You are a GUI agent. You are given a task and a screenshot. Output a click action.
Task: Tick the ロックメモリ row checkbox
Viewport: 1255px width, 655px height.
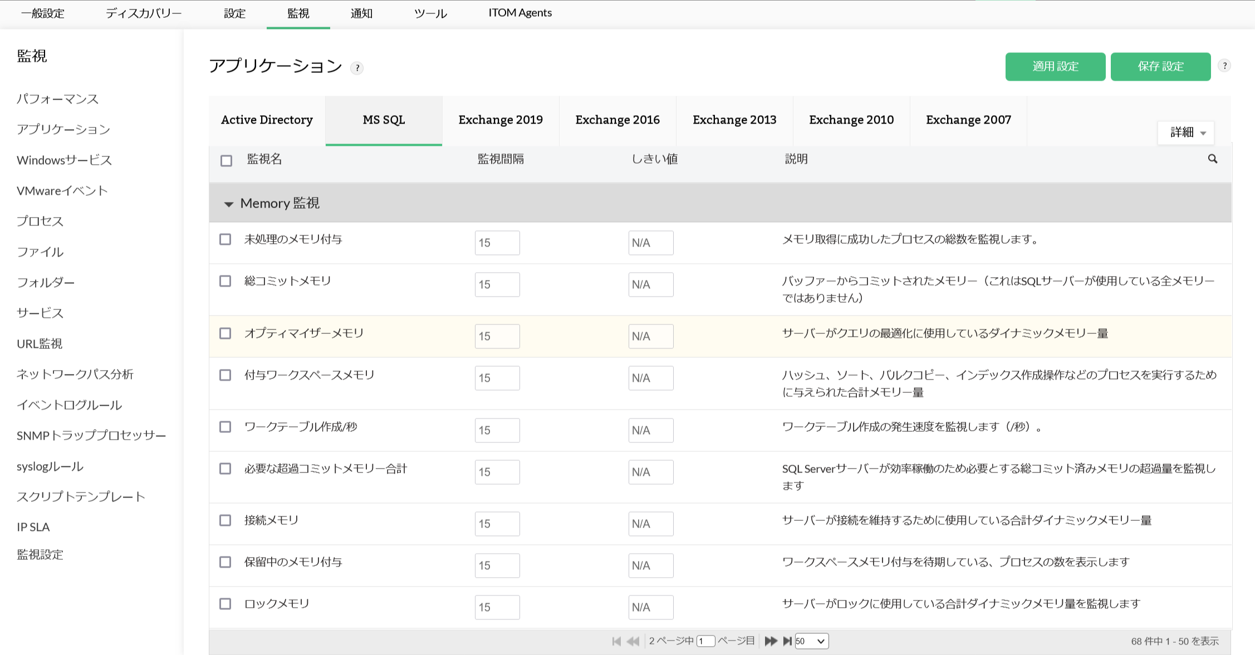[225, 604]
